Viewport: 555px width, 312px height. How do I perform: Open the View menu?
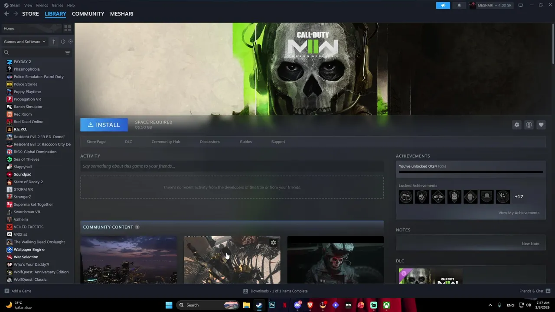(x=28, y=5)
